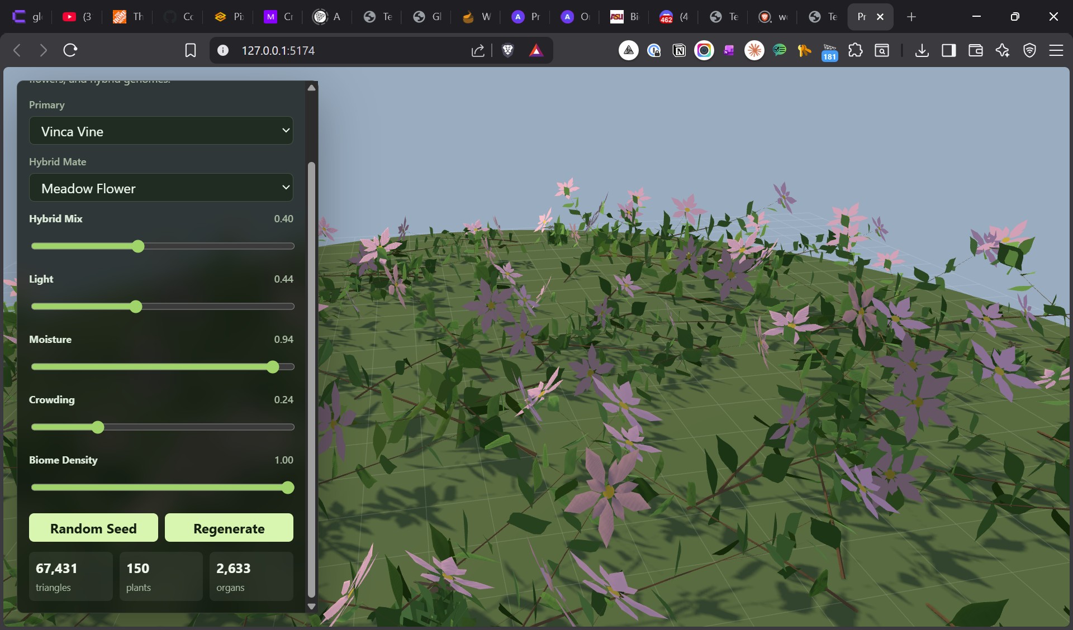Switch to the ASU 'Bi' tab
This screenshot has height=630, width=1073.
[625, 17]
